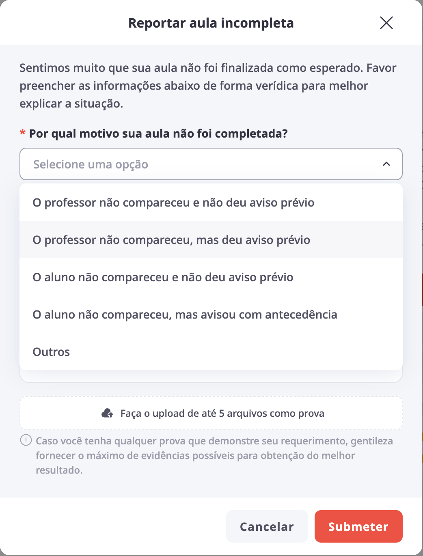
Task: Cancel the report with Cancelar
Action: [x=267, y=526]
